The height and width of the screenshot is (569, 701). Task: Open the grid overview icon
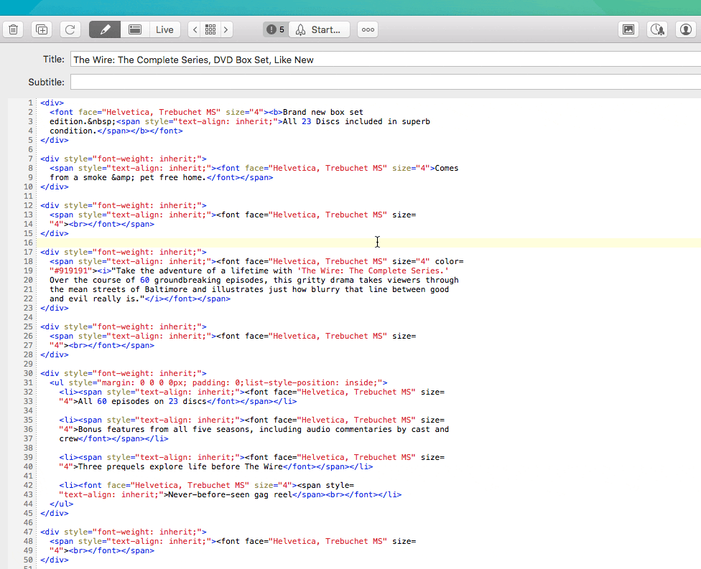[210, 29]
